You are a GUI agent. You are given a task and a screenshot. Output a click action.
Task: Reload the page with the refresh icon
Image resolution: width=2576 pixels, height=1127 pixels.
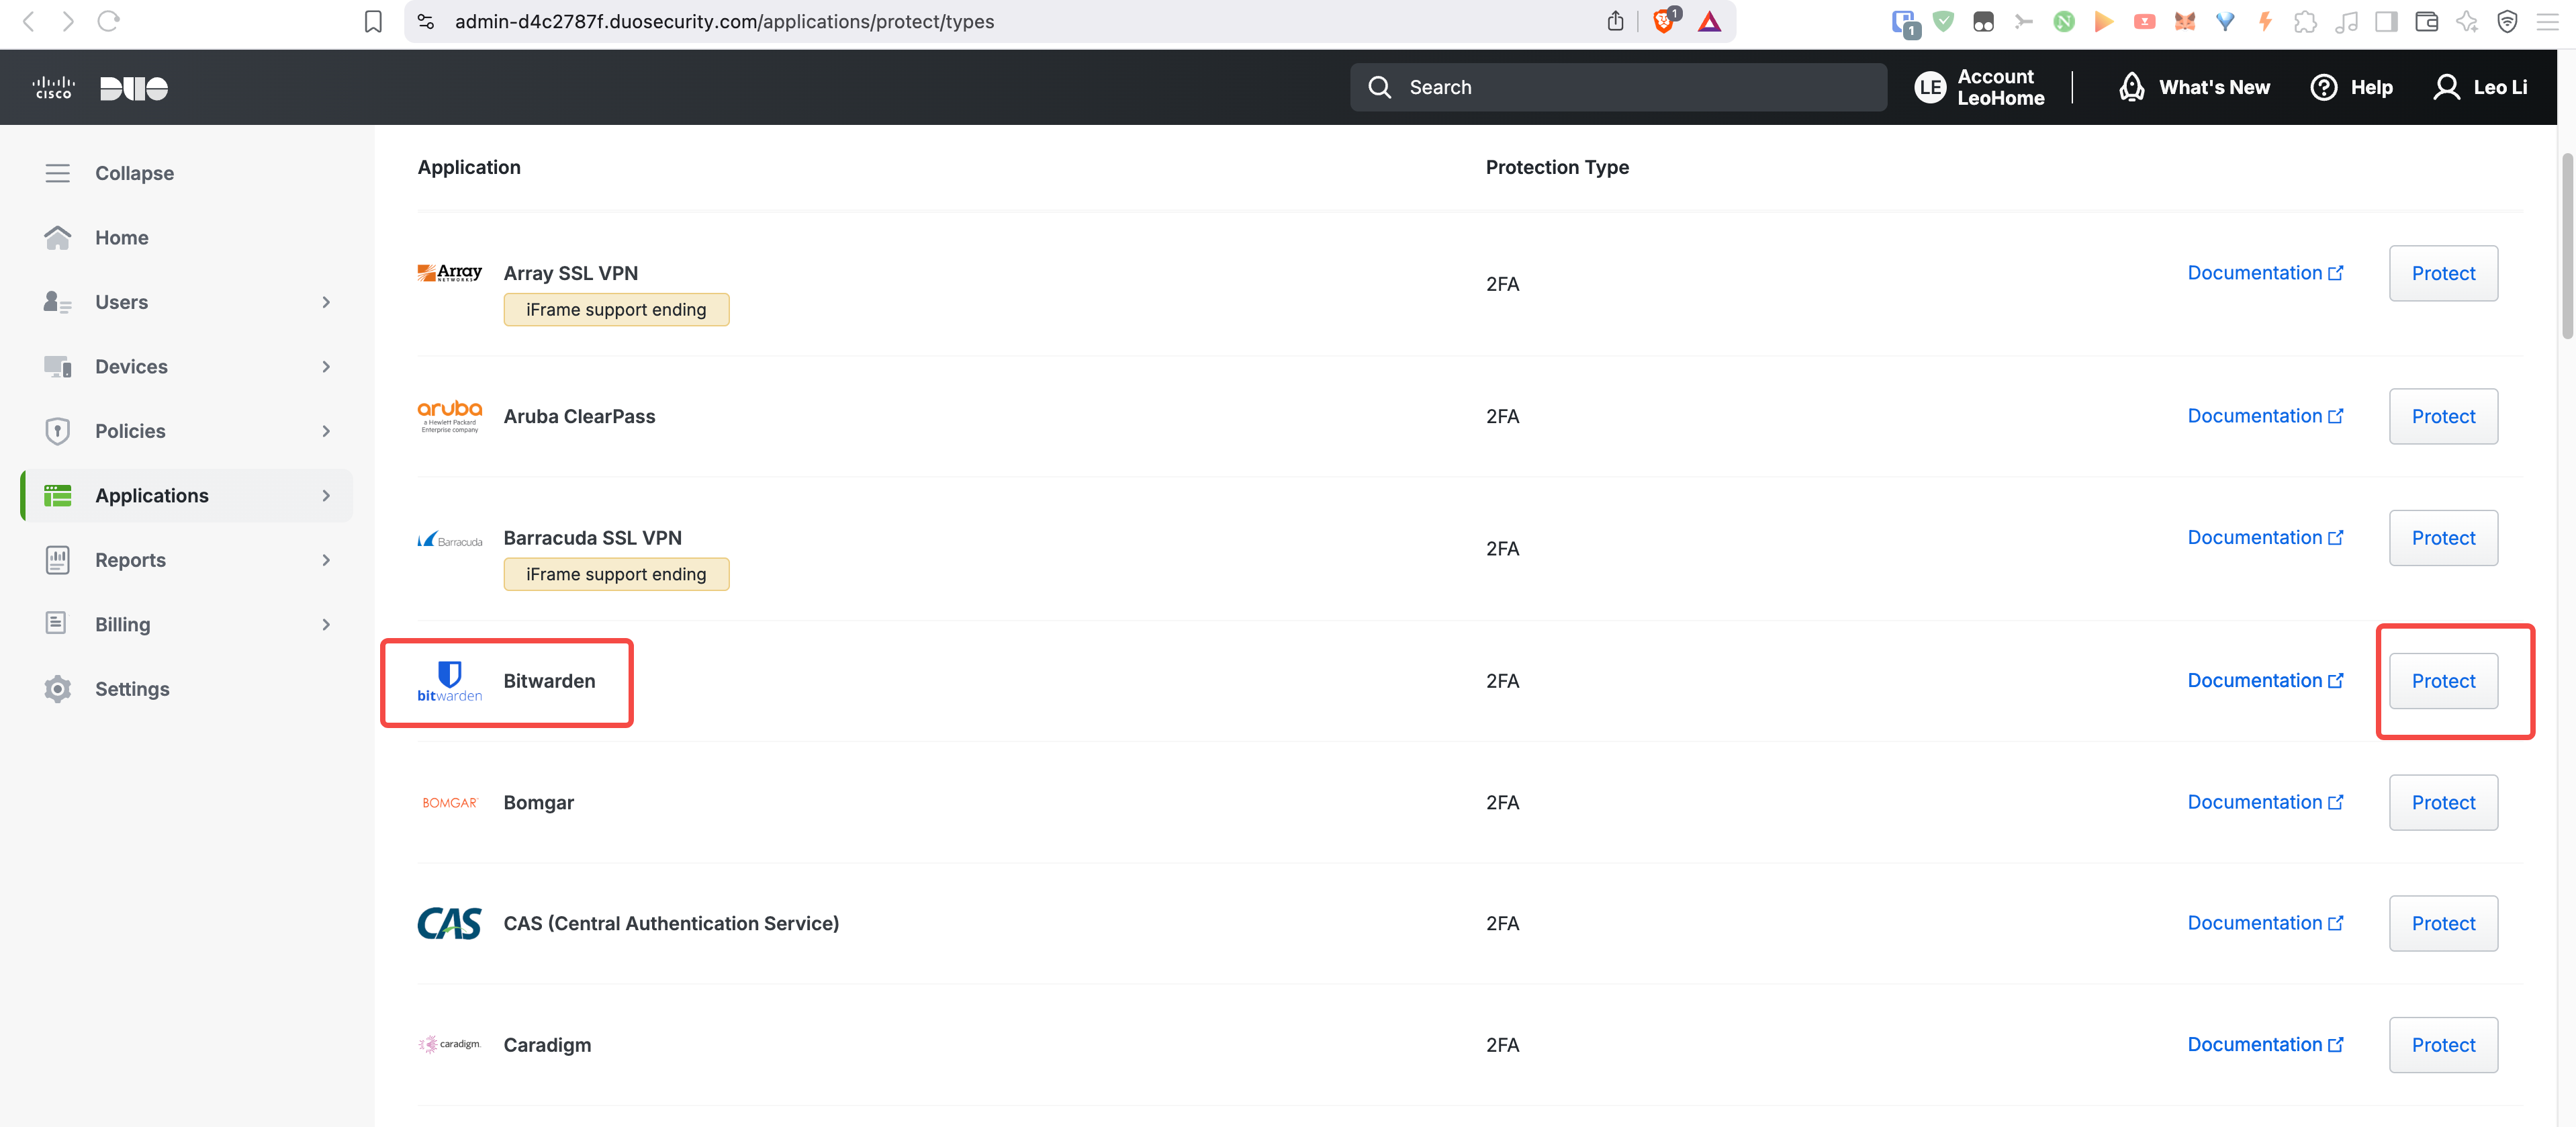[x=108, y=21]
